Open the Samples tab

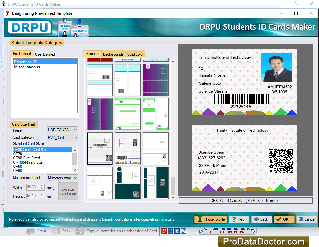(93, 54)
